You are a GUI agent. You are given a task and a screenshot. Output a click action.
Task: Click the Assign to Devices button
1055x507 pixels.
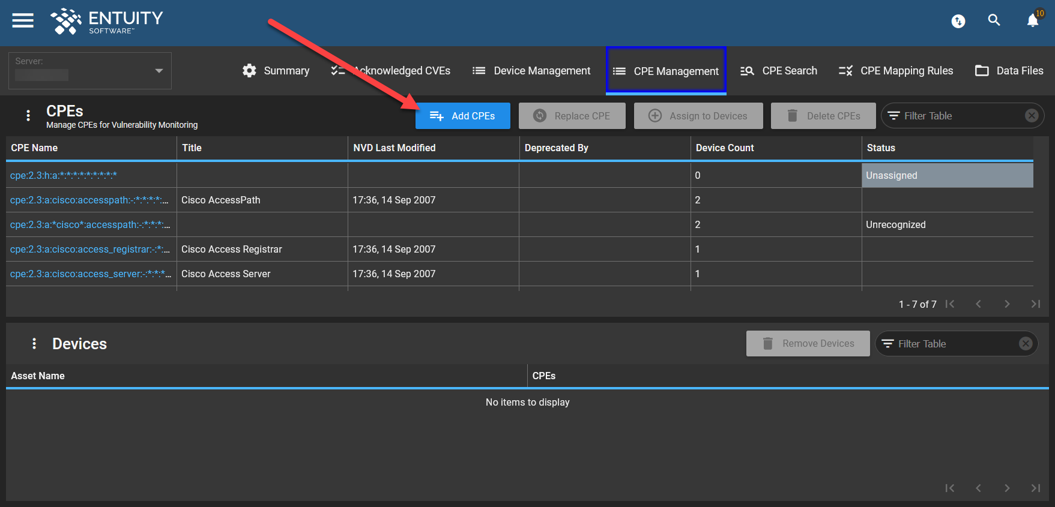698,116
